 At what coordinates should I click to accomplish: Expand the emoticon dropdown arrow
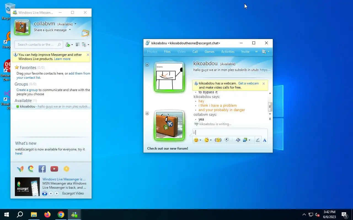click(x=200, y=140)
